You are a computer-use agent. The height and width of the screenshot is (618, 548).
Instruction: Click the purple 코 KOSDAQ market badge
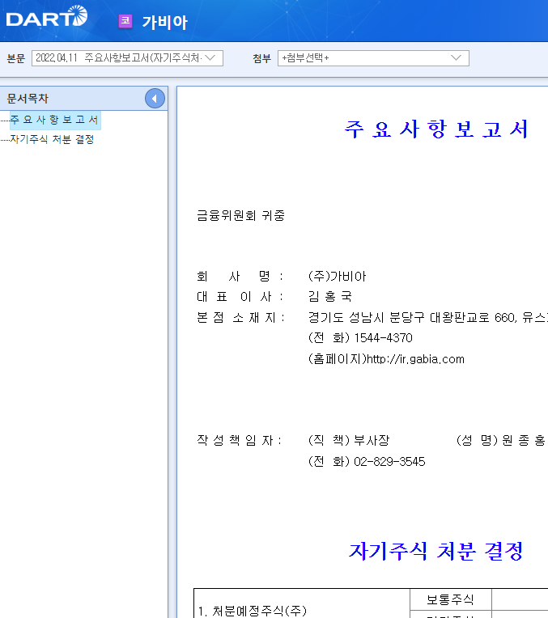(125, 21)
